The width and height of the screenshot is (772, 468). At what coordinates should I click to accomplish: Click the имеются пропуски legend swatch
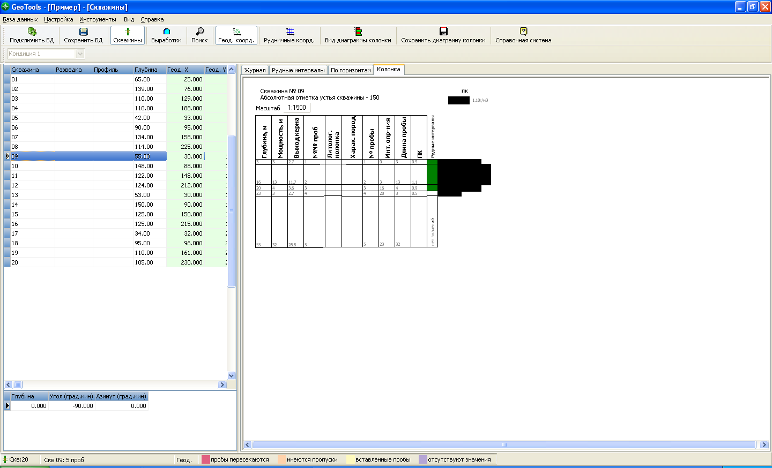pyautogui.click(x=282, y=459)
